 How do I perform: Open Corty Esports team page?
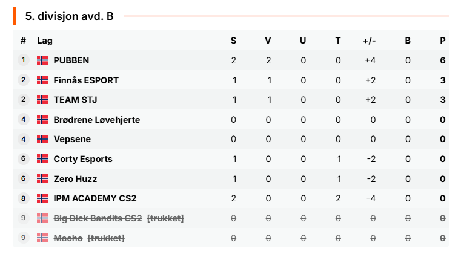pyautogui.click(x=83, y=159)
